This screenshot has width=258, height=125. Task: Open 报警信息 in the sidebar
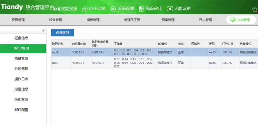click(x=21, y=89)
